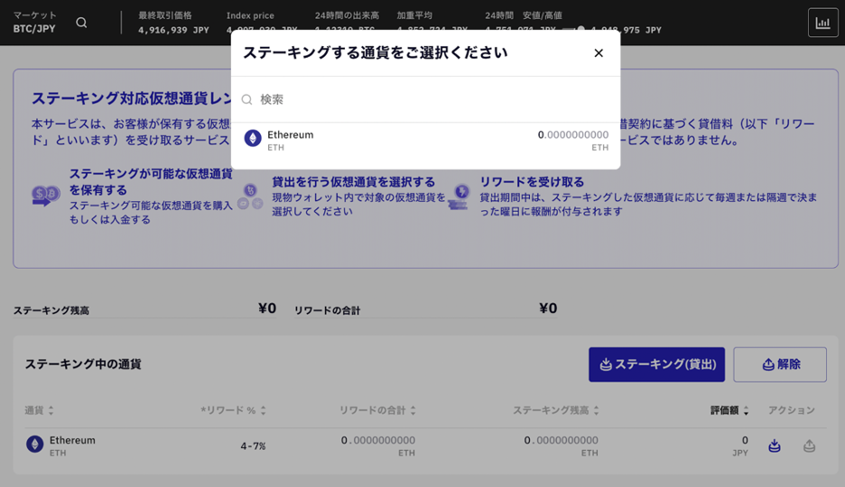Click the Ethereum logo in the dialog list
Screen dimensions: 845x487
(x=253, y=138)
